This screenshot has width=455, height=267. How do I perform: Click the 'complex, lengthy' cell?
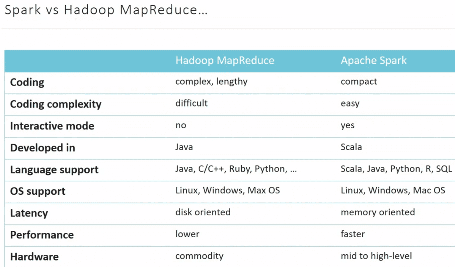click(211, 82)
